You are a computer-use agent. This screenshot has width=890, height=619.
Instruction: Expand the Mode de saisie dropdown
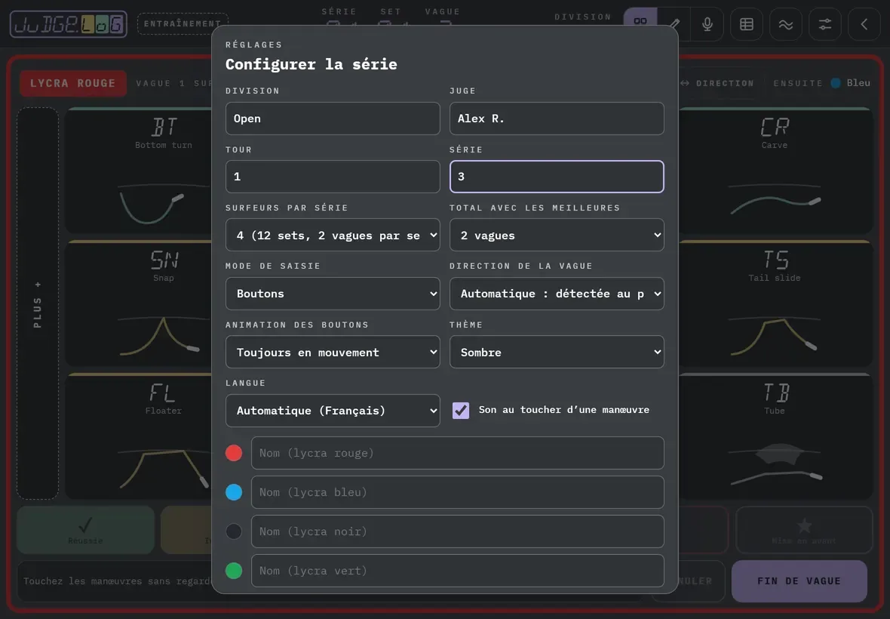(x=333, y=294)
